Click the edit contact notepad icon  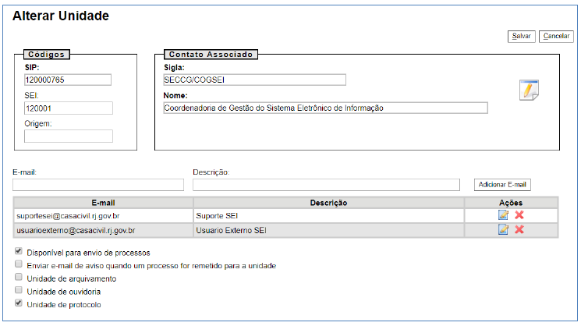[x=529, y=90]
